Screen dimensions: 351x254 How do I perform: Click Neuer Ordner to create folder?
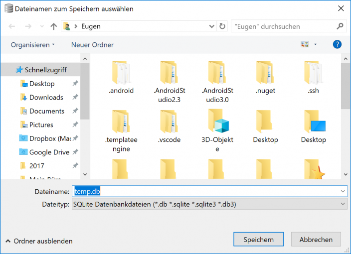[x=92, y=45]
